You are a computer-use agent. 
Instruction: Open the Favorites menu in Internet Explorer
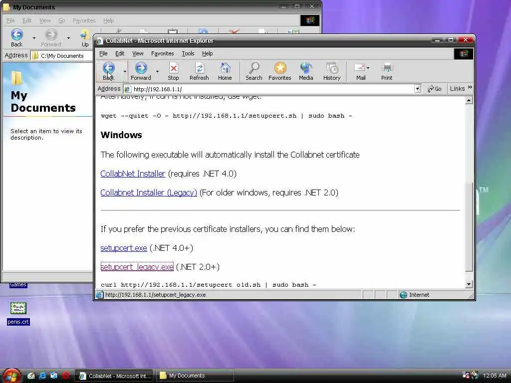point(162,53)
